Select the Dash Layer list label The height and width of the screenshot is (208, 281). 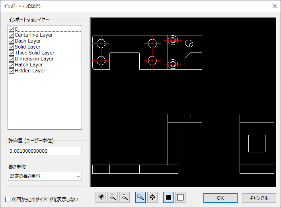click(28, 41)
